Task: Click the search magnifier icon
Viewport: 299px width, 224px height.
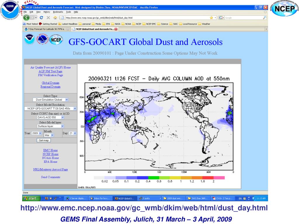Action: [265, 18]
